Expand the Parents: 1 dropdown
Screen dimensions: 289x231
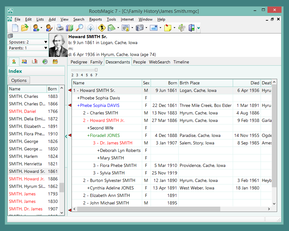click(x=46, y=48)
